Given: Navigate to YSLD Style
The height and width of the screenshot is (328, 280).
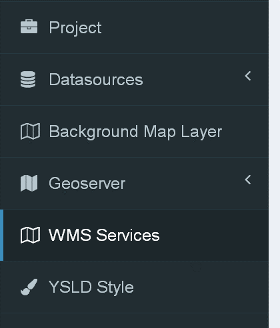Looking at the screenshot, I should coord(91,287).
